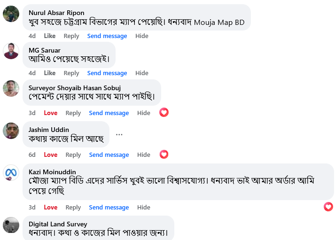This screenshot has height=240, width=335.
Task: Click Jashim Uddin's profile picture
Action: 11,131
